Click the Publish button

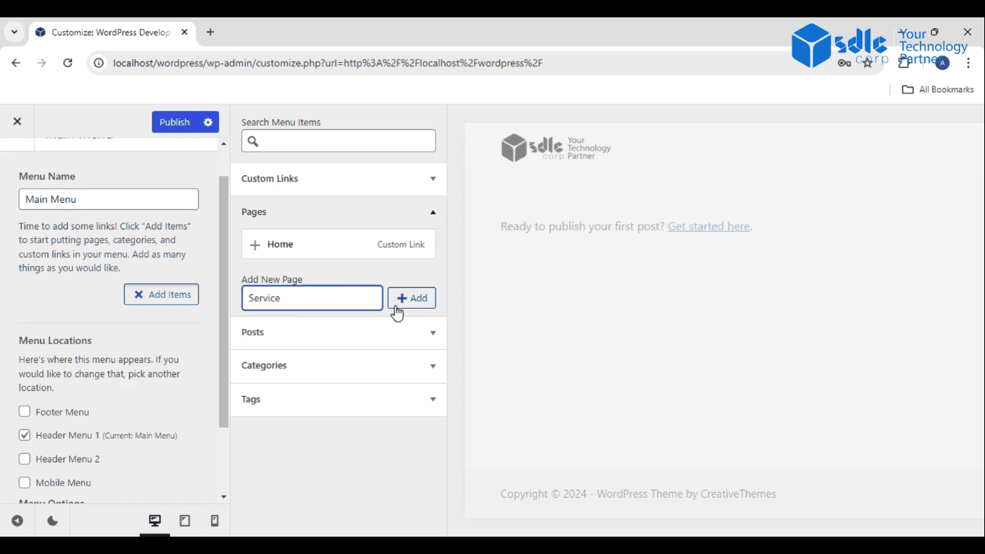point(175,122)
